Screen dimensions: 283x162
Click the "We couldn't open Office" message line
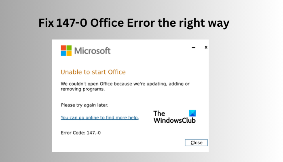pyautogui.click(x=125, y=84)
